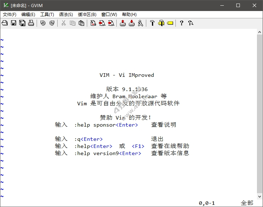Open the 编辑(E) menu
Viewport: 263px width, 207px height.
click(x=28, y=15)
